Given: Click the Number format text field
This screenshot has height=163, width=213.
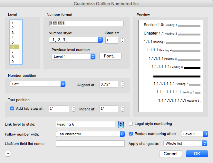Looking at the screenshot, I should point(86,23).
